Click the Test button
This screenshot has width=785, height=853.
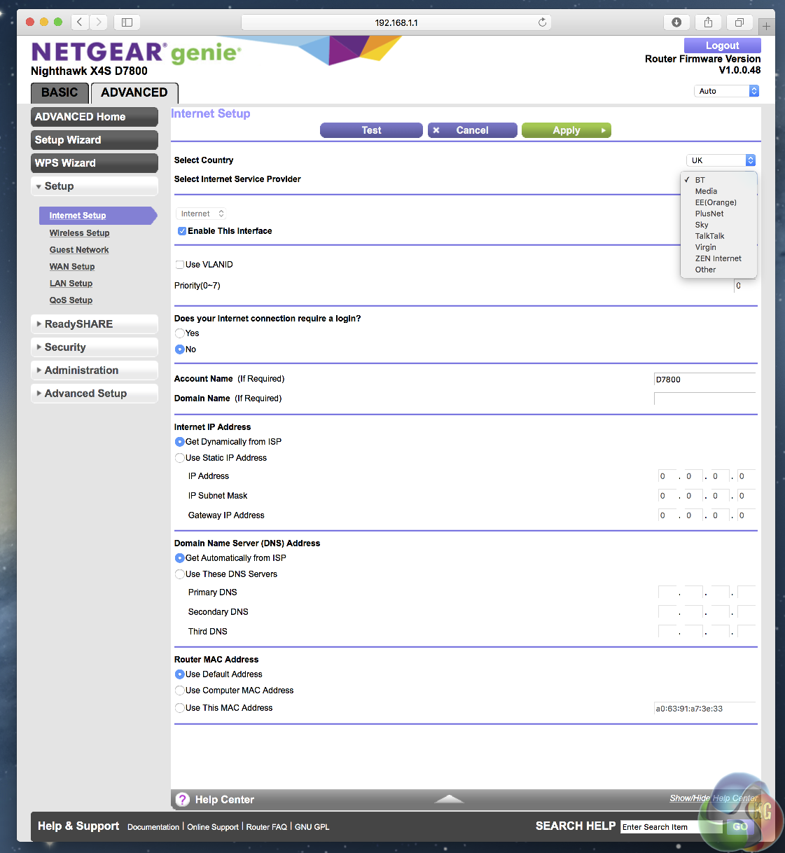(371, 130)
